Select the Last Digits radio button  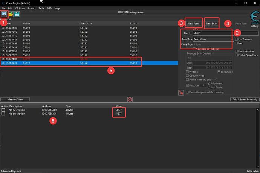pyautogui.click(x=209, y=87)
